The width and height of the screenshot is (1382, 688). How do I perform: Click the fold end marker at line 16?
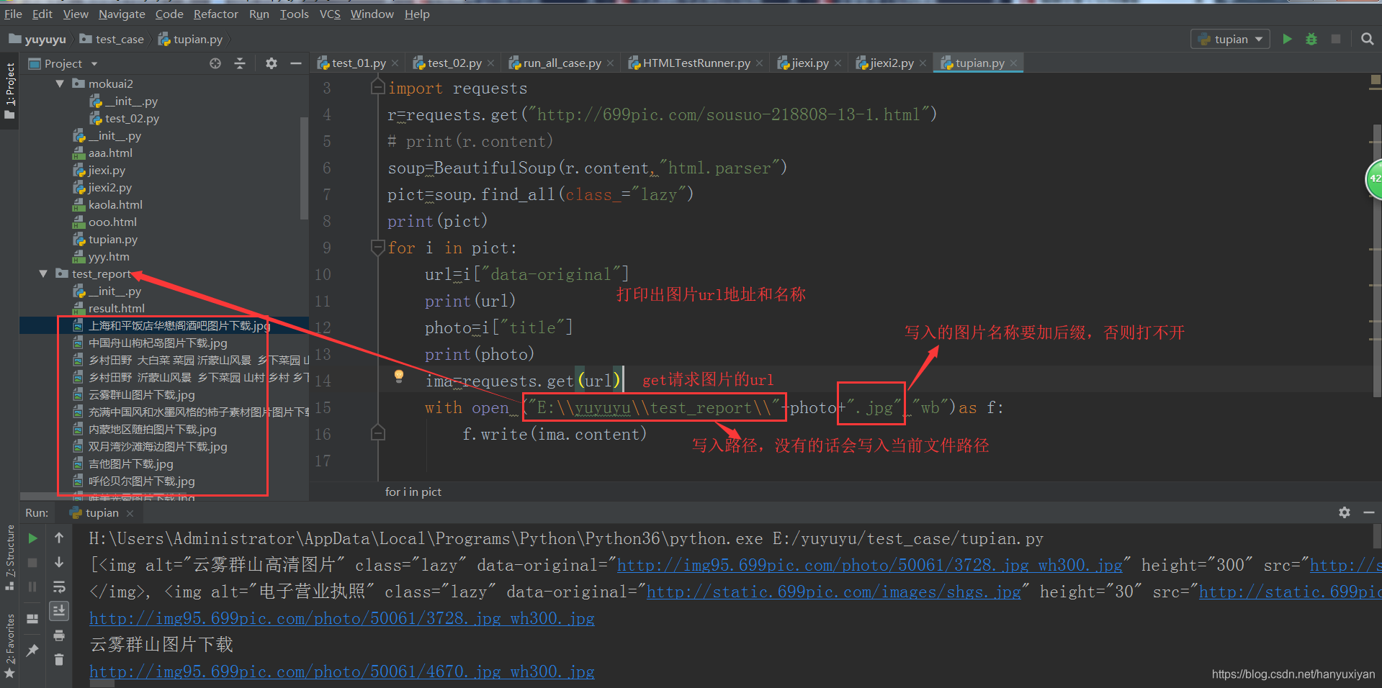click(x=377, y=433)
